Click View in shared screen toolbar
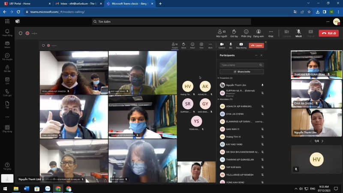This screenshot has width=343, height=193. [201, 45]
